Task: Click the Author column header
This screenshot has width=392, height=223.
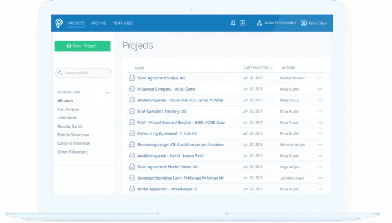Action: coord(288,68)
